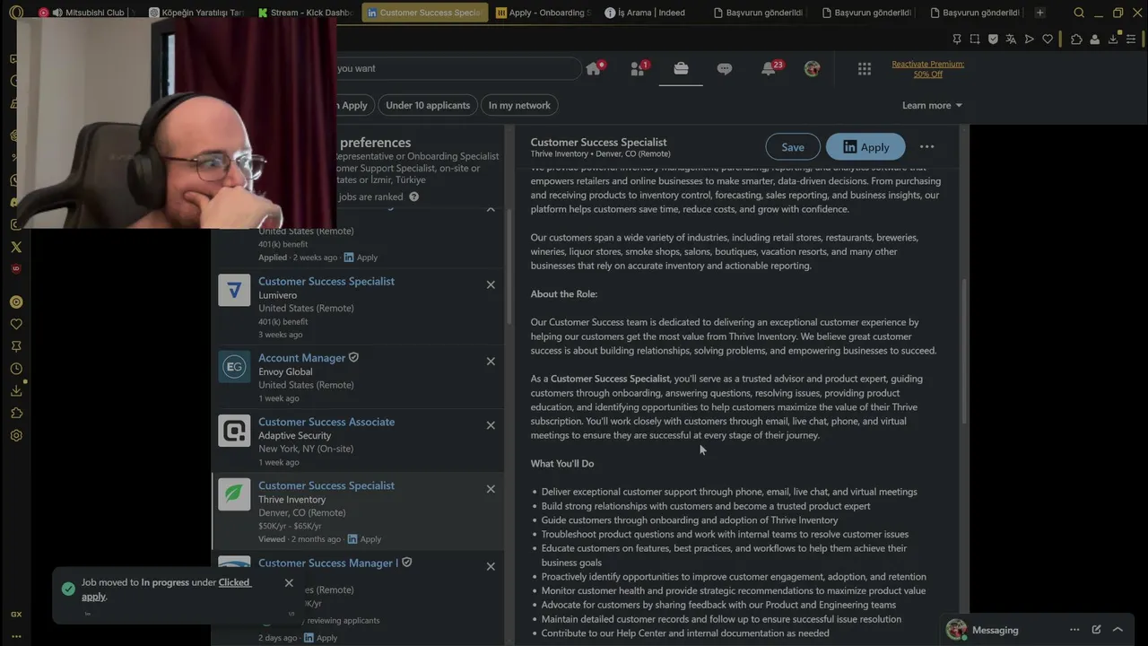Open a new browser tab
This screenshot has height=646, width=1148.
(x=1039, y=13)
